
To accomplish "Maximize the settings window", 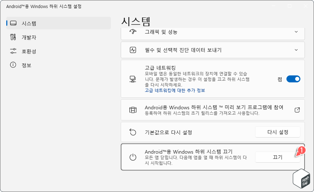I will click(x=290, y=6).
